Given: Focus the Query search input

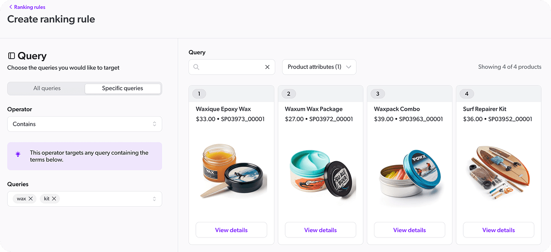Looking at the screenshot, I should tap(231, 67).
